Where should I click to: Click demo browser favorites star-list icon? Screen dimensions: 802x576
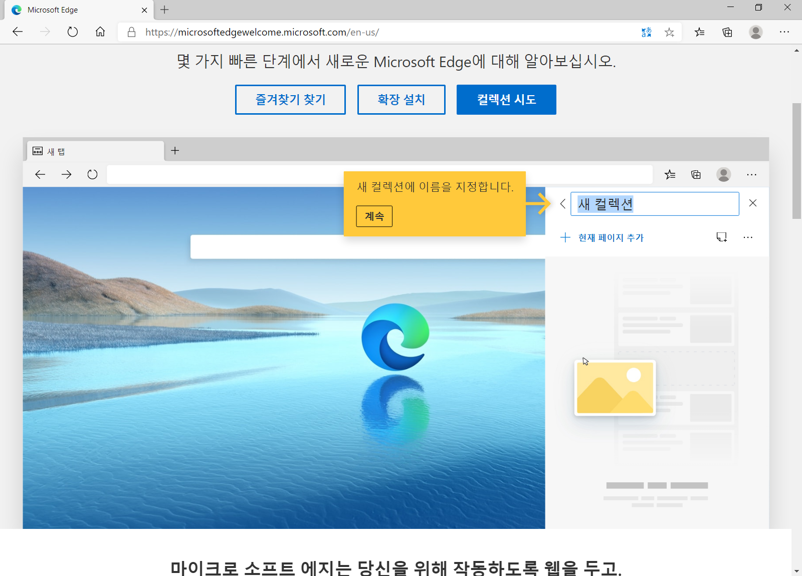pos(670,174)
